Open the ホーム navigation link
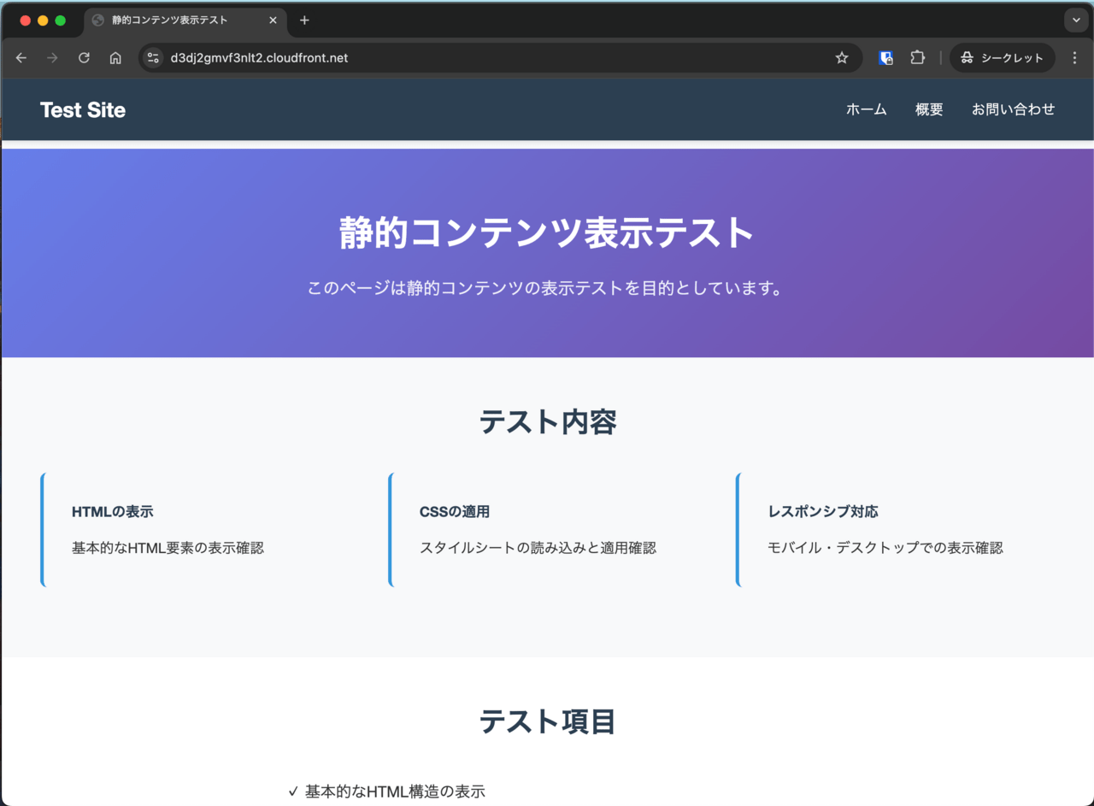Screen dimensions: 1094x806 [x=866, y=109]
